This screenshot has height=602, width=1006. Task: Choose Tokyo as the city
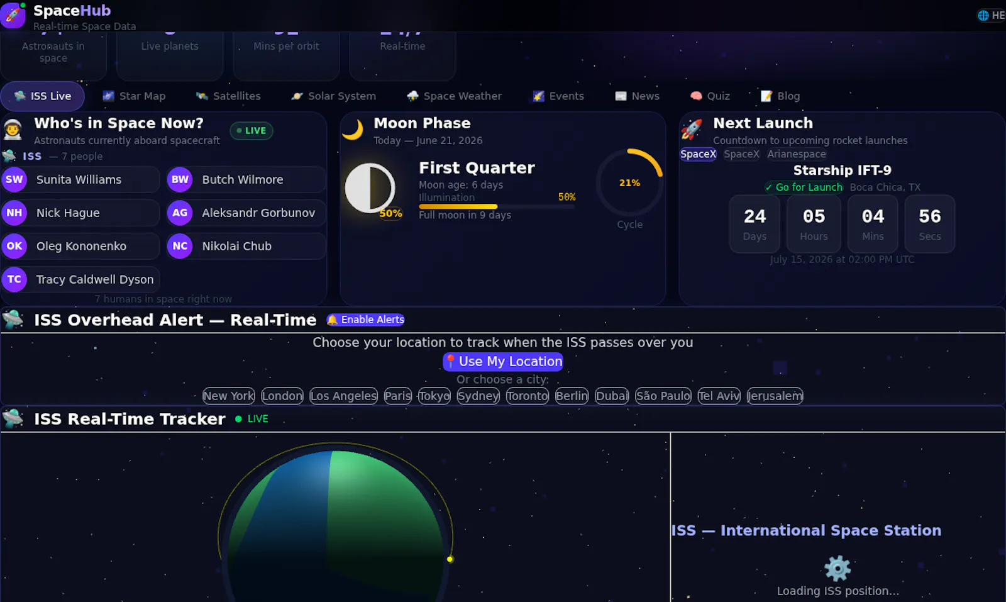[x=434, y=396]
